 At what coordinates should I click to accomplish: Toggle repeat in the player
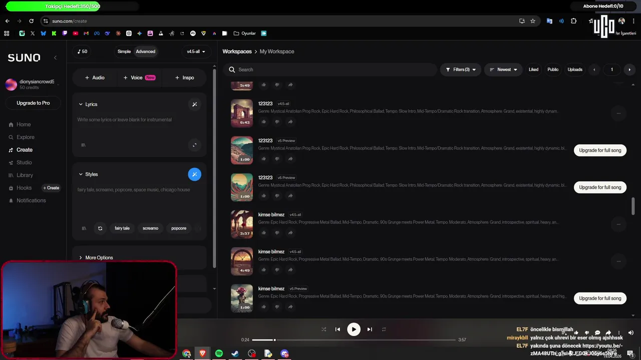384,329
